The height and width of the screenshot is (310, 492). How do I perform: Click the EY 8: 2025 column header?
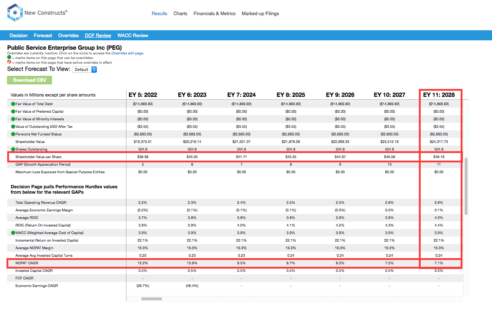point(291,95)
